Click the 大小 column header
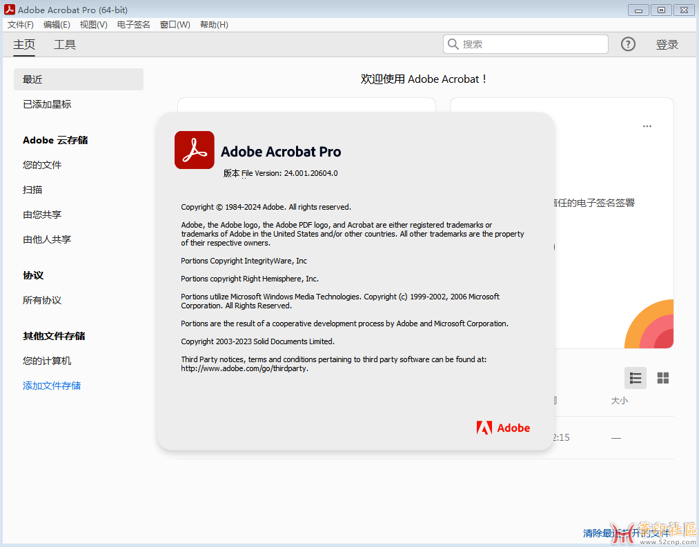The height and width of the screenshot is (547, 699). coord(619,401)
